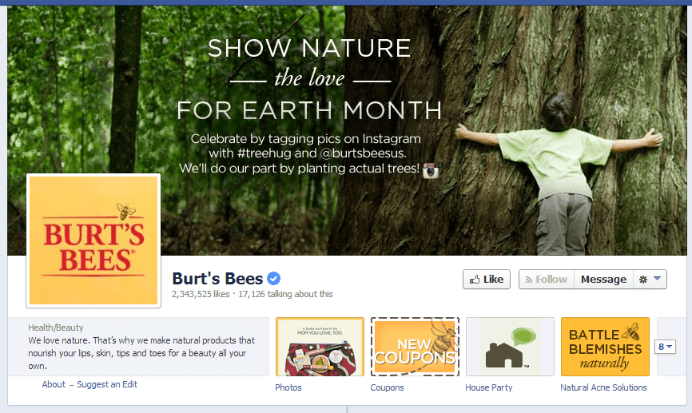Click the Burt's Bees page name title
The image size is (692, 413).
pos(217,279)
